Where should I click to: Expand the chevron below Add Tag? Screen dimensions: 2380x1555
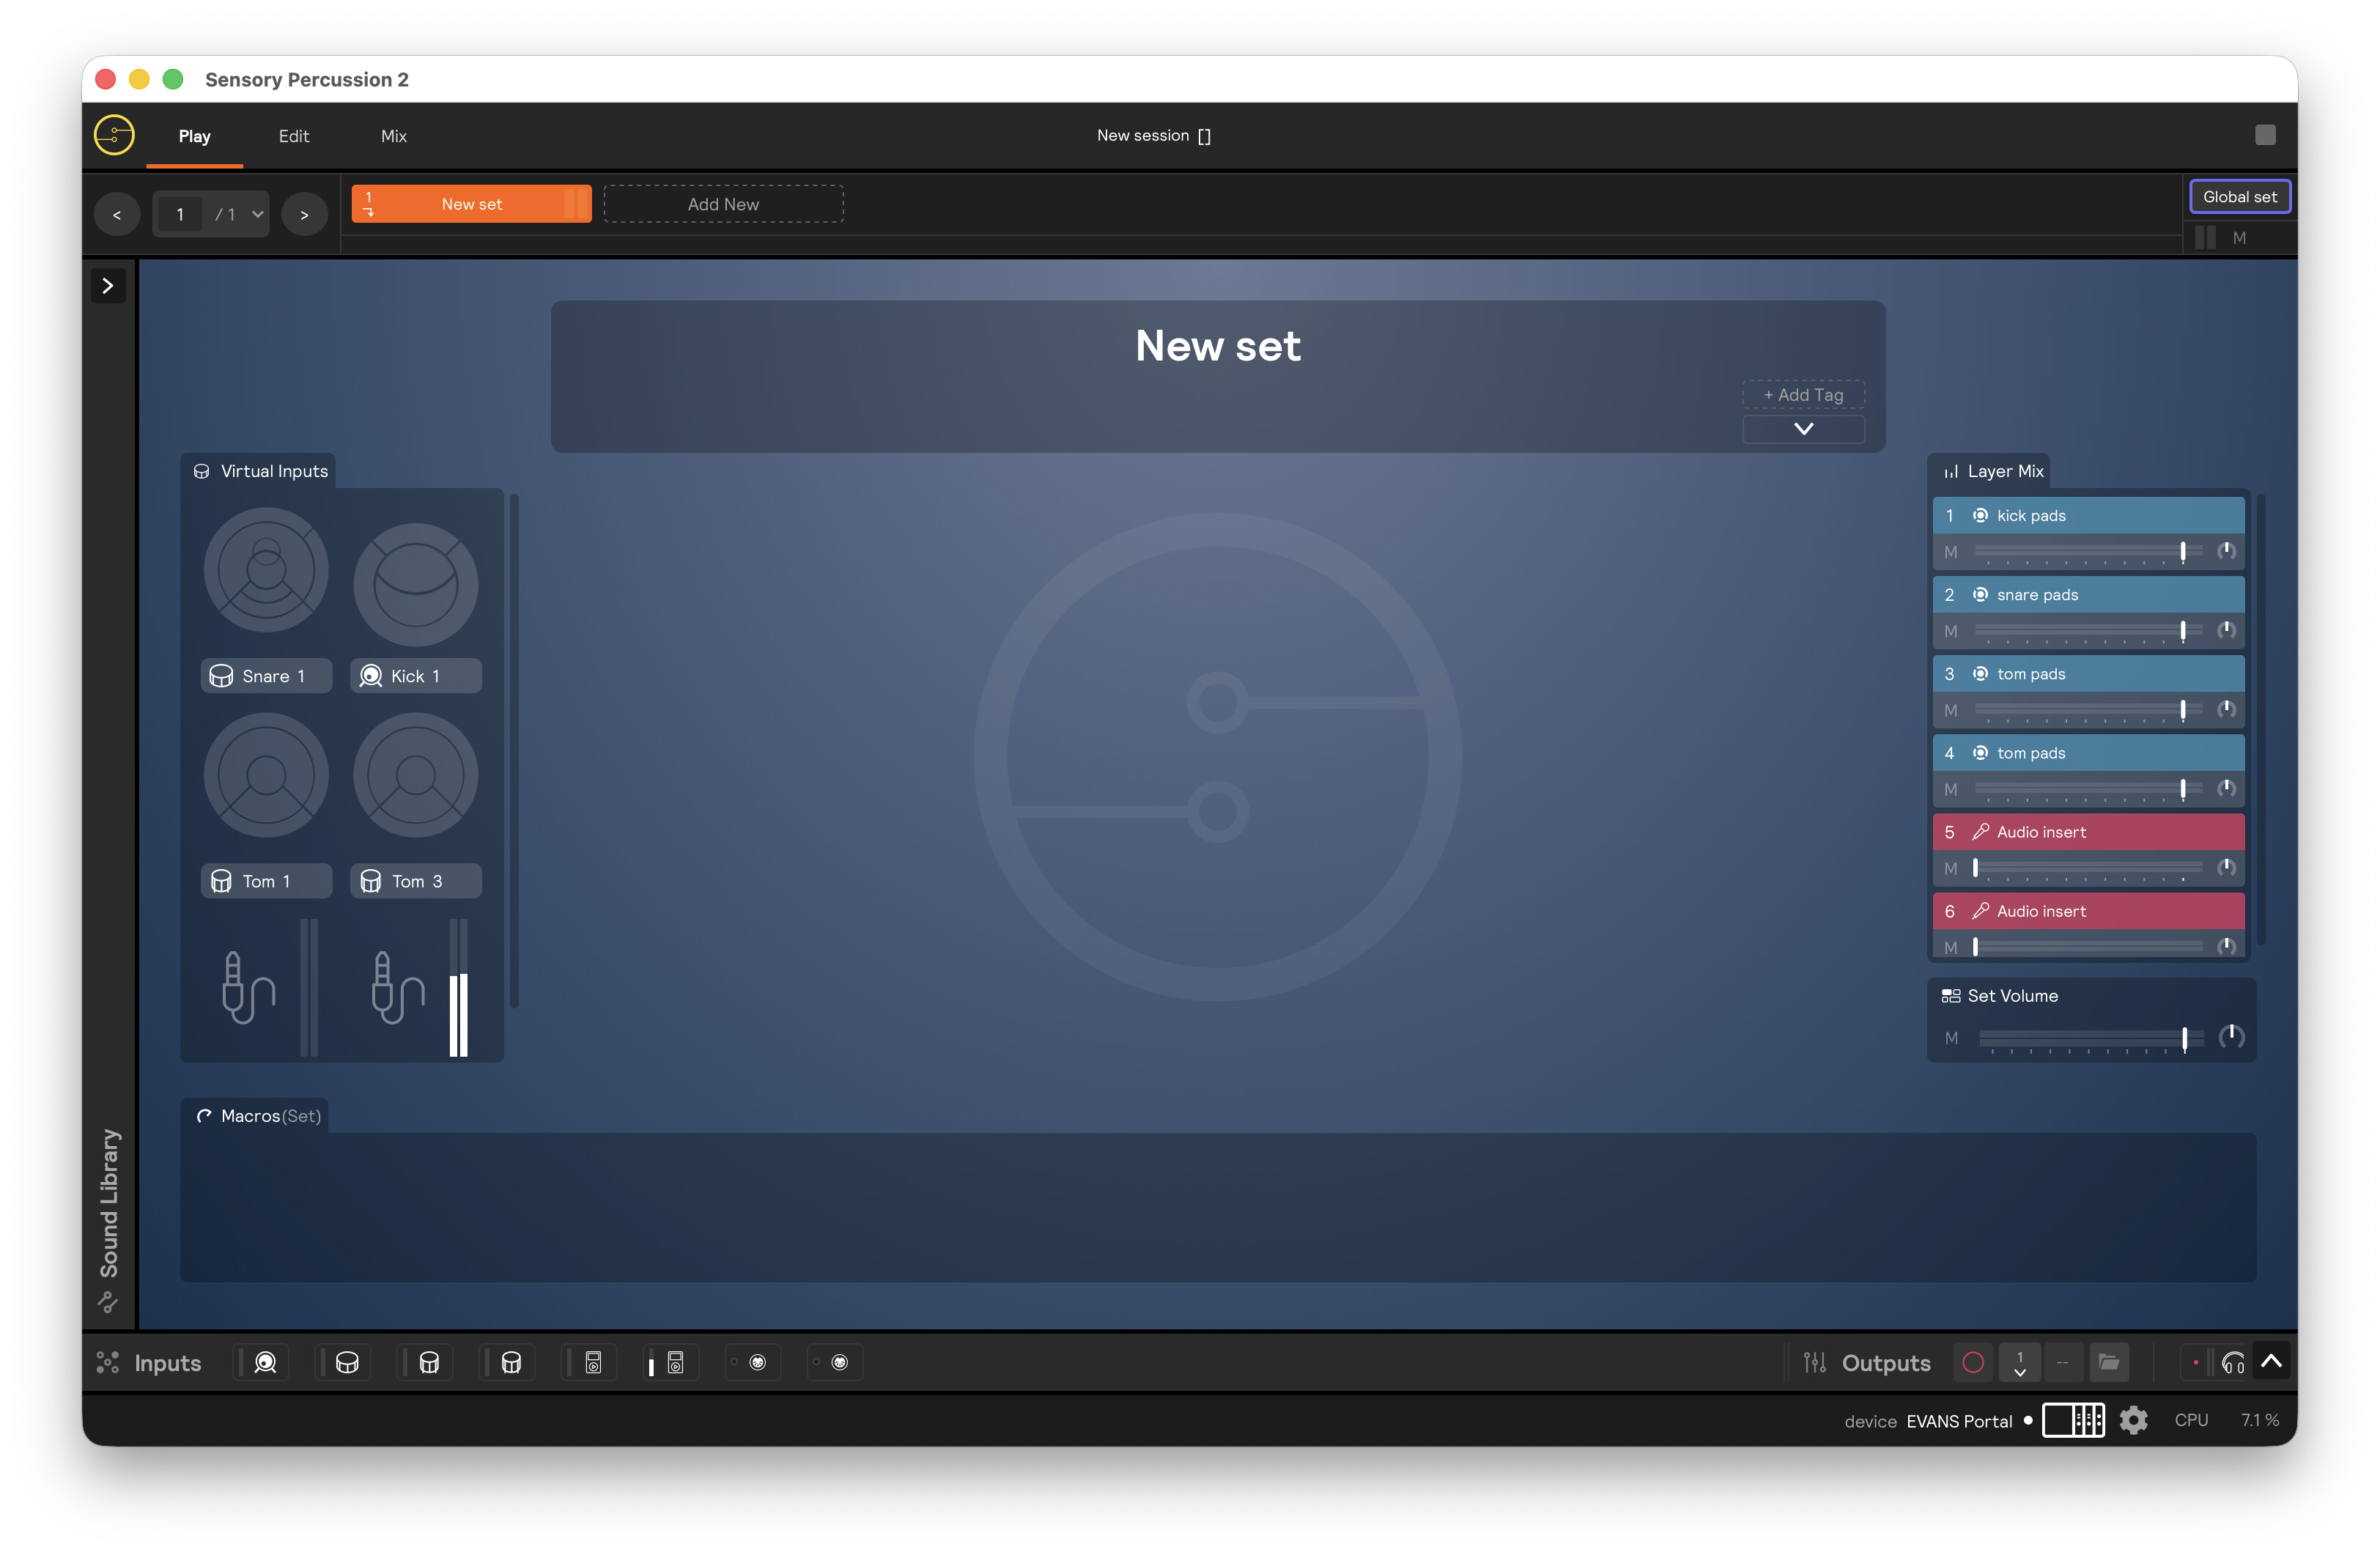[x=1803, y=429]
